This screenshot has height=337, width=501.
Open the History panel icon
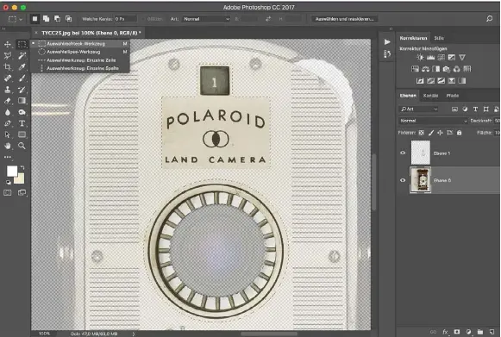coord(387,54)
